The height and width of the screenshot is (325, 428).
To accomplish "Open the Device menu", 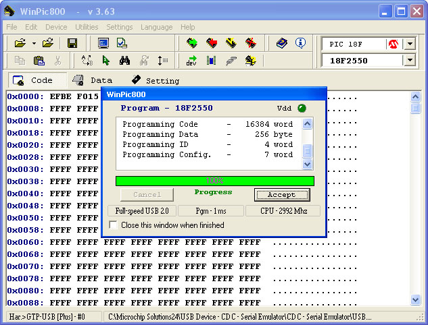I will [x=56, y=27].
